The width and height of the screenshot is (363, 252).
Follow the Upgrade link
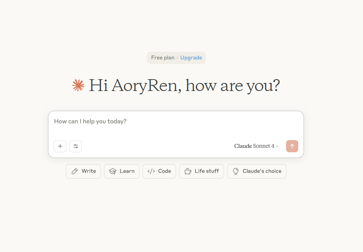(191, 58)
